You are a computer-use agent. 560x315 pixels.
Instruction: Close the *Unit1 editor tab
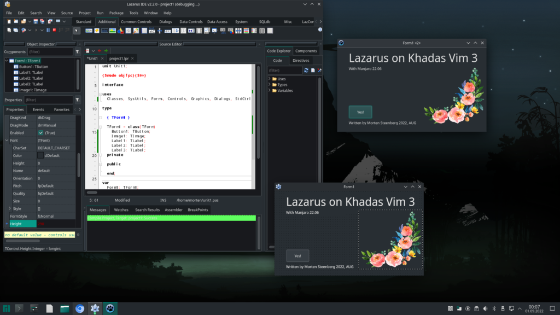102,59
